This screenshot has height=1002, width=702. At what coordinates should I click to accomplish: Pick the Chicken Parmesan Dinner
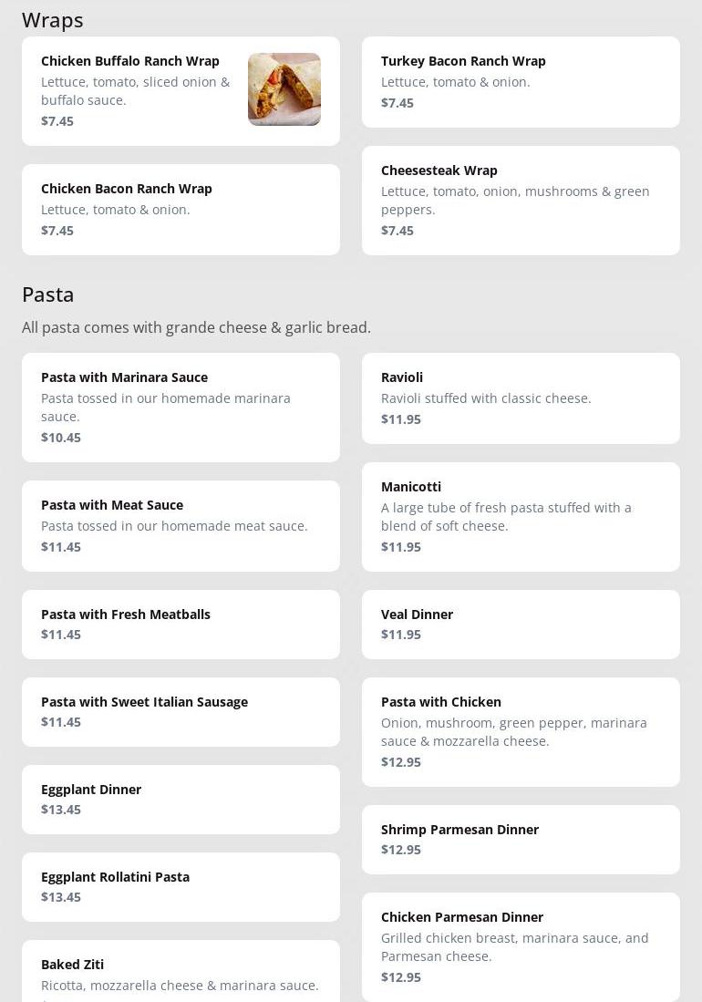click(x=520, y=947)
